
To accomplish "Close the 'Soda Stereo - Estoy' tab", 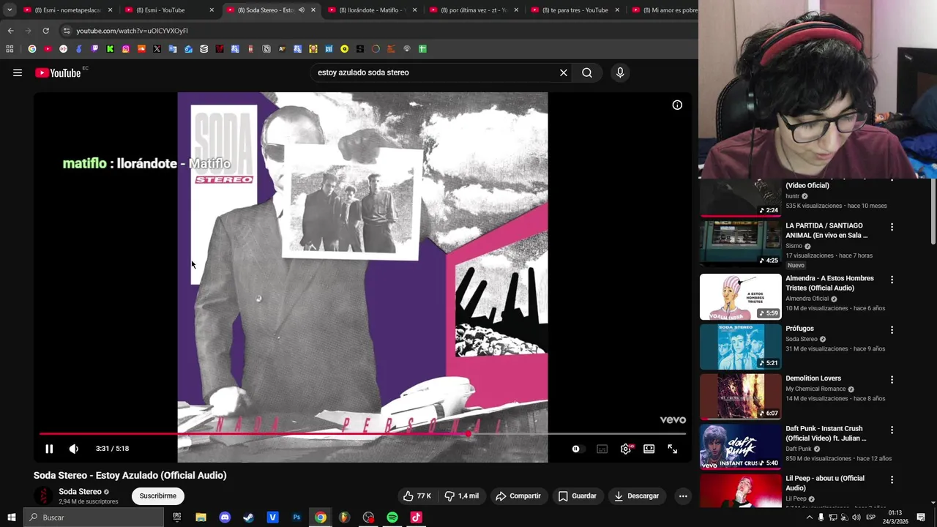I will click(x=313, y=10).
